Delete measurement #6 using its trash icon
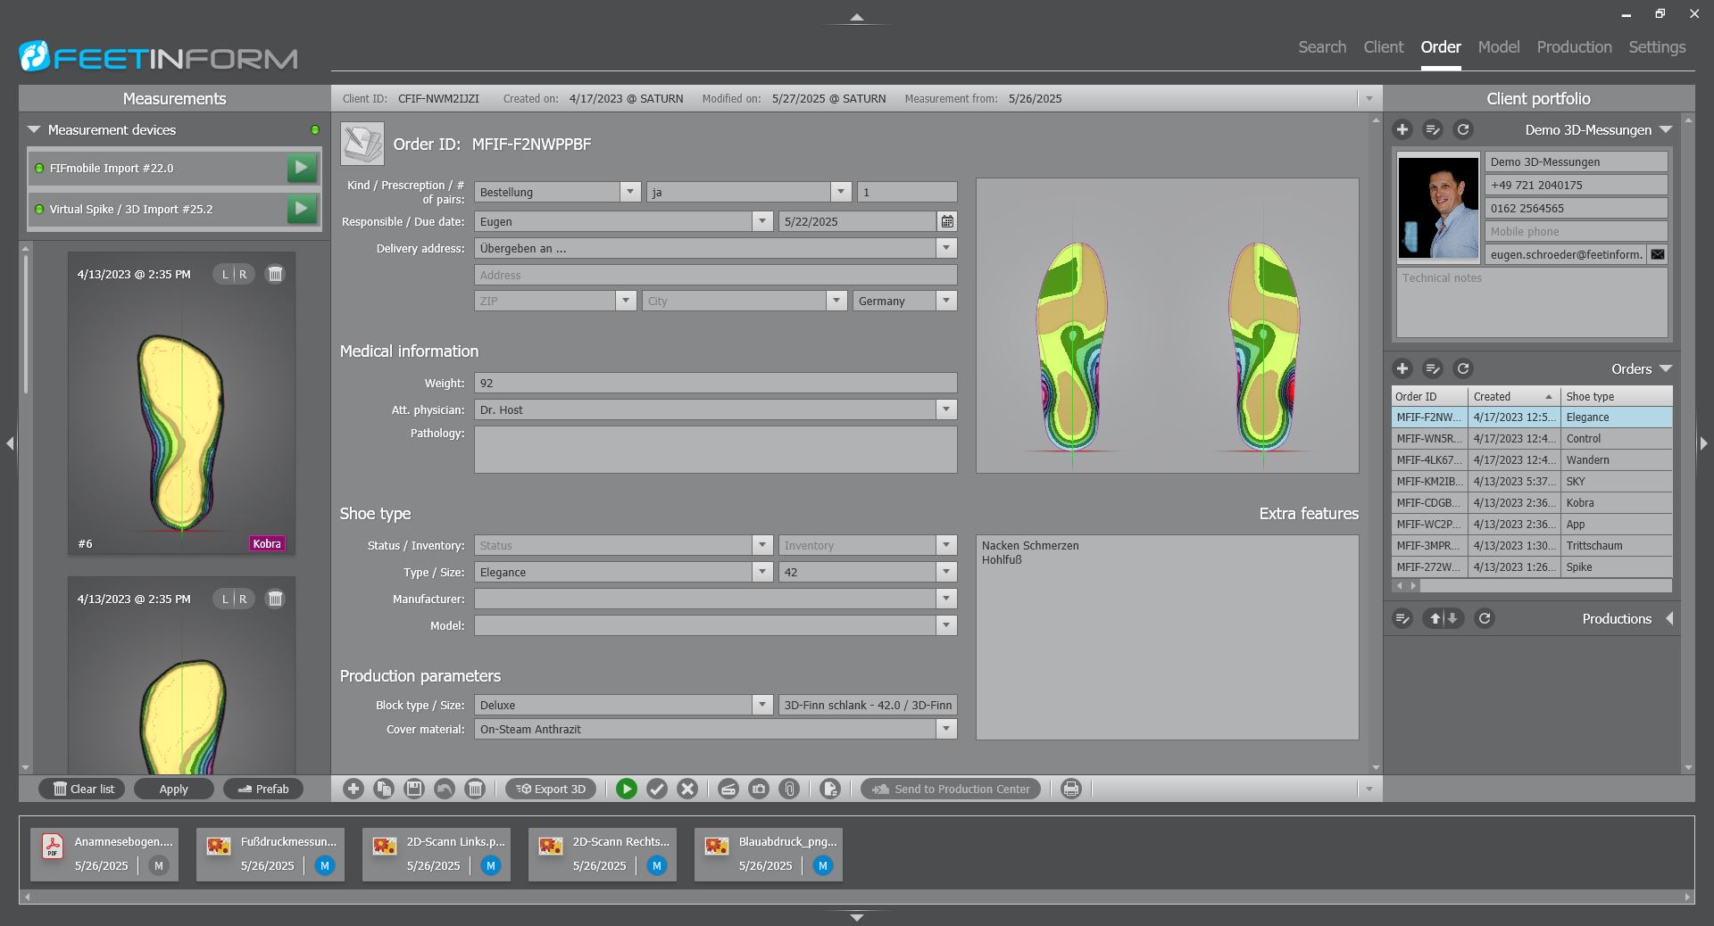 (x=276, y=274)
